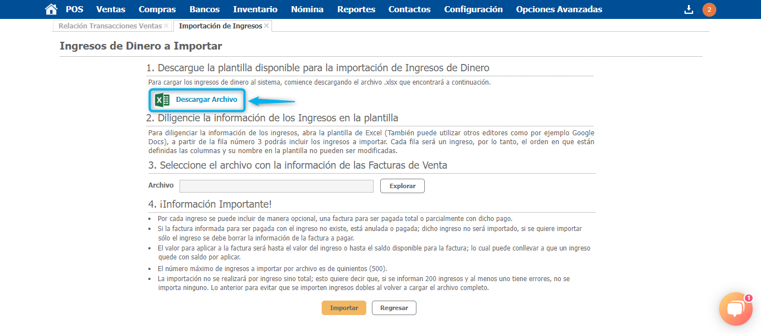Open the notifications badge showing 2
Image resolution: width=761 pixels, height=334 pixels.
[709, 9]
